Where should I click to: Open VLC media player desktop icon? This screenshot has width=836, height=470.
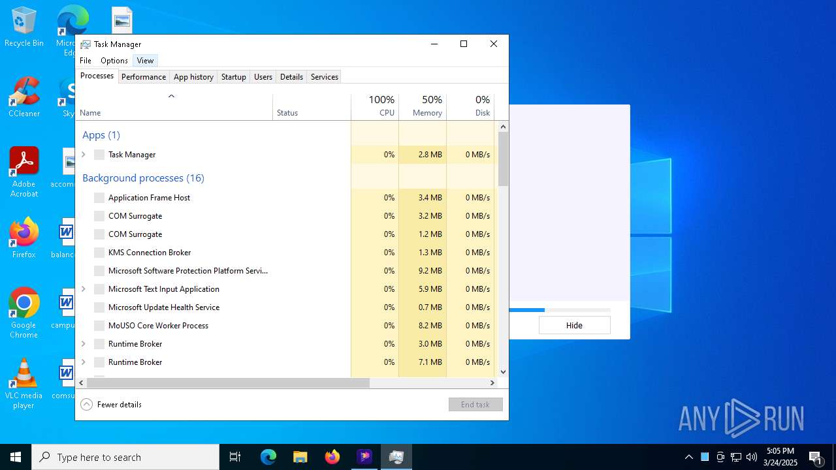[24, 384]
